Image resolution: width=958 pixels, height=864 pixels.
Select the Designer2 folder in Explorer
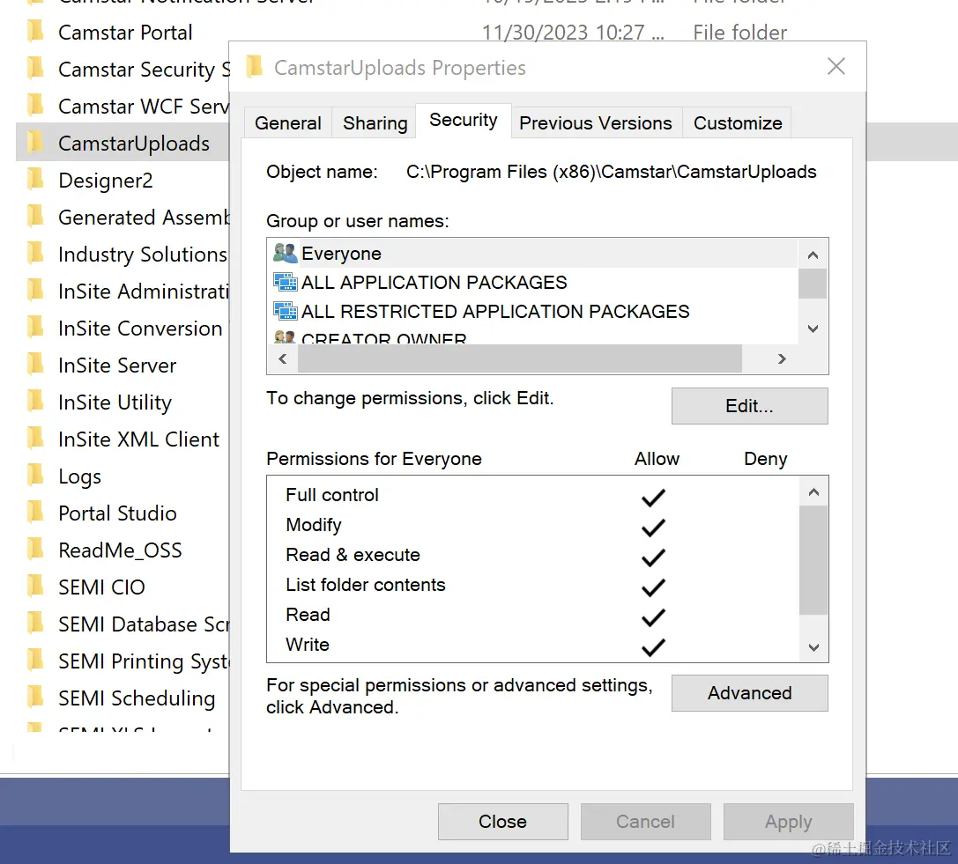pyautogui.click(x=106, y=181)
